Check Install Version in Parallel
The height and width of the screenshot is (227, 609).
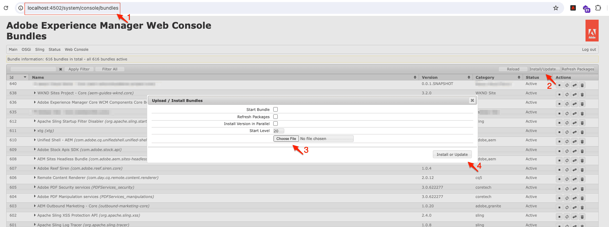276,123
